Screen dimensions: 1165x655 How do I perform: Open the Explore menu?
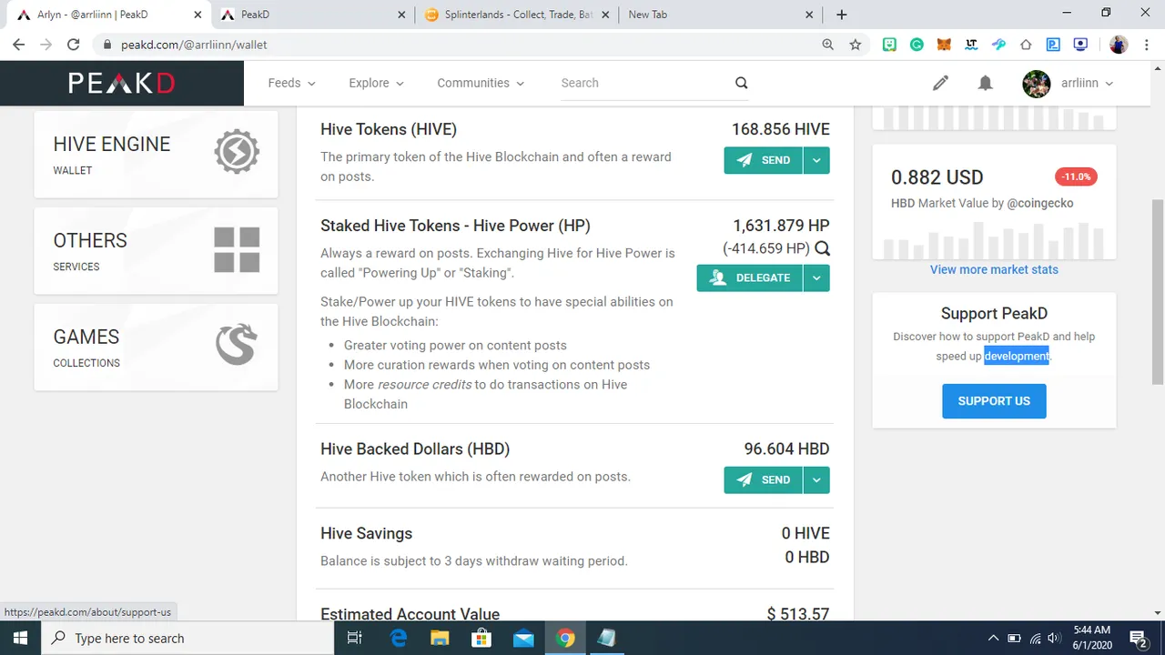point(376,83)
